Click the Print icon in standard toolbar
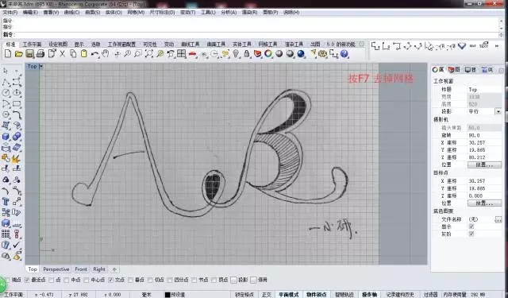The width and height of the screenshot is (508, 298). click(x=40, y=54)
